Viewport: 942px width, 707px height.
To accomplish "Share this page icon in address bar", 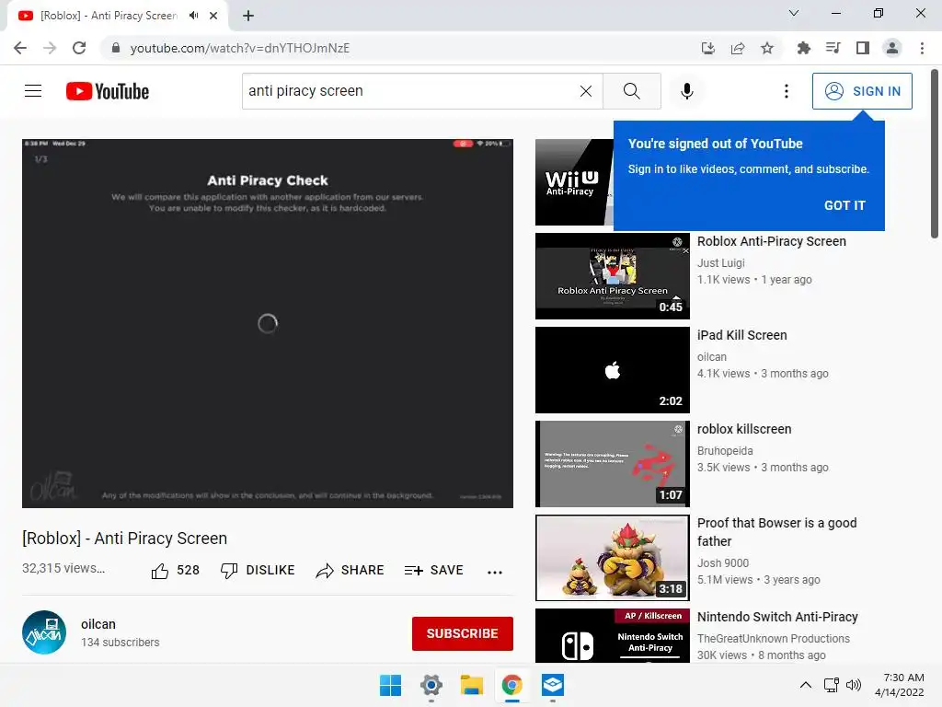I will [x=738, y=48].
